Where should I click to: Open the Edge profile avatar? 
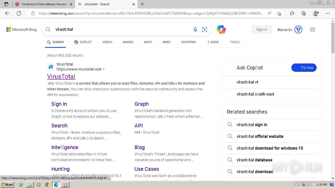click(316, 13)
